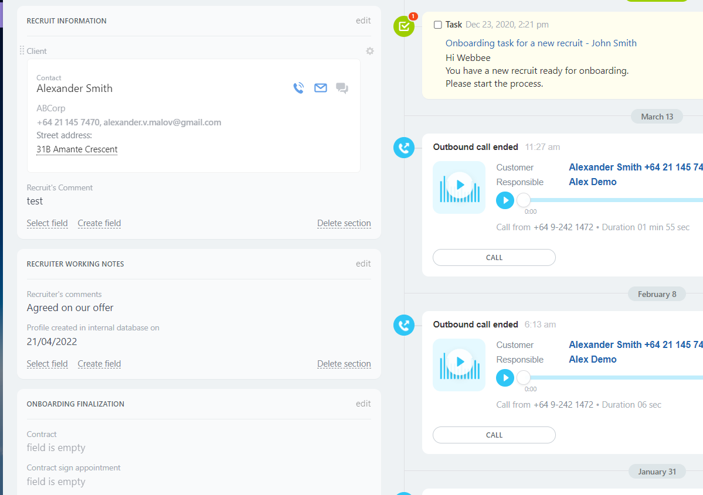
Task: Click the email envelope icon in contact card
Action: pos(320,88)
